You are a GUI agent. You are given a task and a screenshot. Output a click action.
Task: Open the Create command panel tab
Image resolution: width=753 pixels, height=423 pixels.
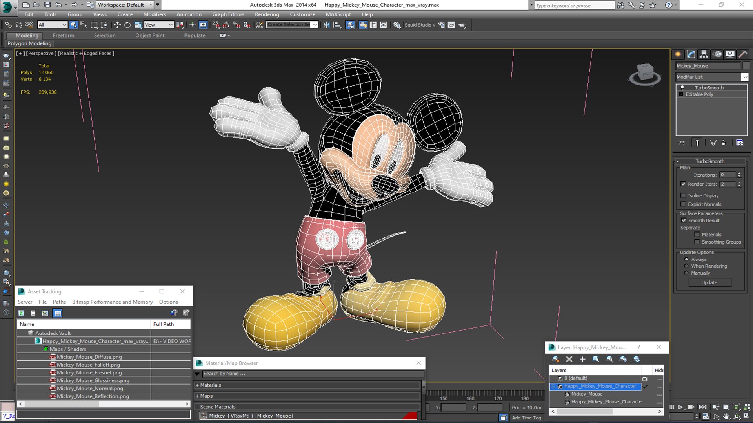pyautogui.click(x=678, y=54)
